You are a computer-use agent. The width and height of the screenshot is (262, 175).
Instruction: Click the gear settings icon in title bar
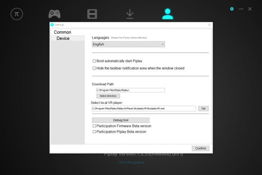(232, 9)
